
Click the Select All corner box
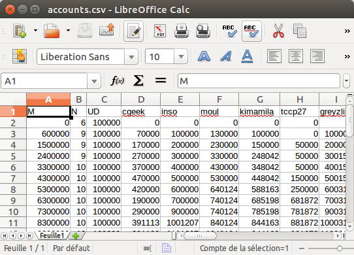pyautogui.click(x=13, y=99)
